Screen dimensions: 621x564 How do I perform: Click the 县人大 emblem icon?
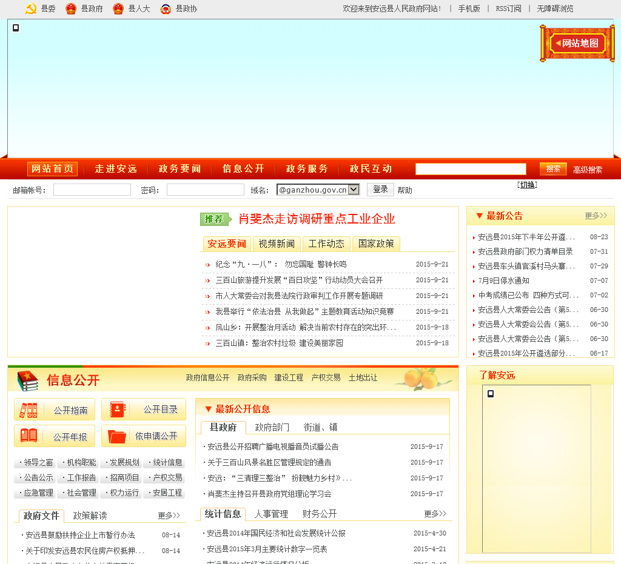coord(118,8)
